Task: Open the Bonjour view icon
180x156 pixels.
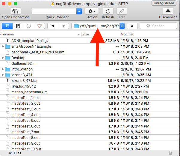Action: [39, 26]
